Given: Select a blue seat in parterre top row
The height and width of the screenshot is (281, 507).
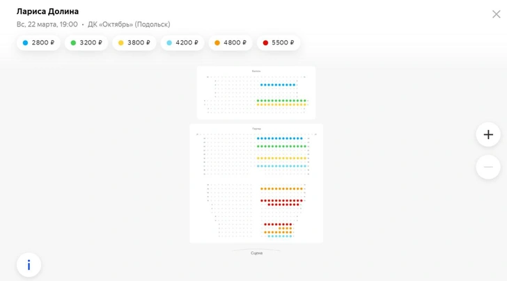Looking at the screenshot, I should (x=280, y=138).
